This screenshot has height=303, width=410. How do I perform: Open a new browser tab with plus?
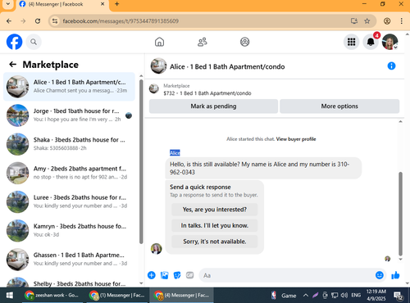tap(116, 4)
